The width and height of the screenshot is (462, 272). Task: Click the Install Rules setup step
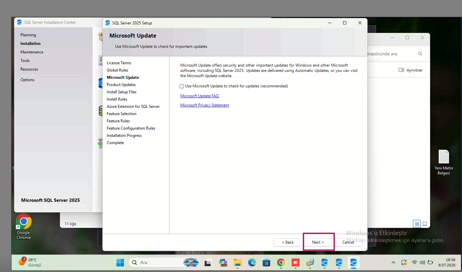point(117,99)
